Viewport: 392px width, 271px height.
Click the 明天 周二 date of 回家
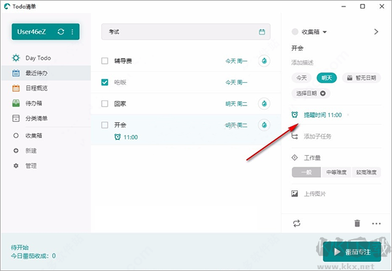(x=237, y=104)
